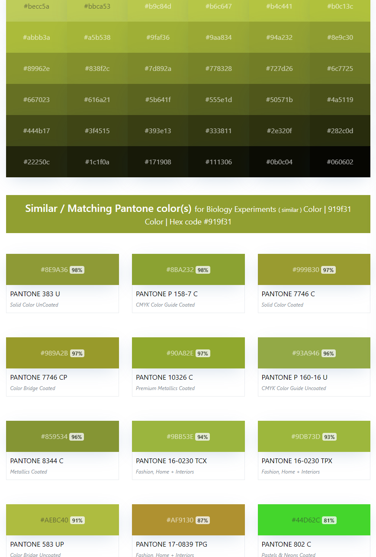Screen dimensions: 376x557
Task: Select the #50571b dark shade
Action: pyautogui.click(x=280, y=99)
